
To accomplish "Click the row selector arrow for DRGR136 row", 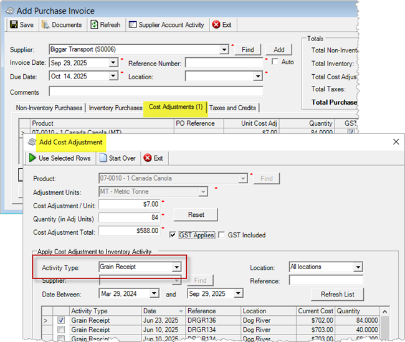I will (47, 321).
